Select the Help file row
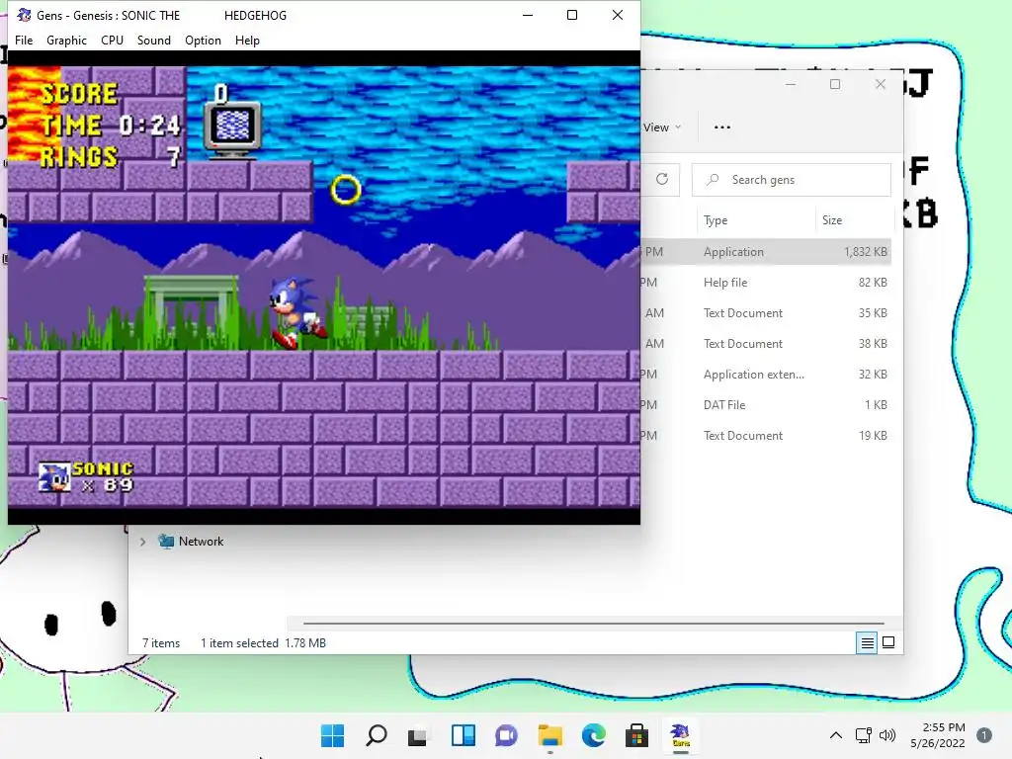This screenshot has height=759, width=1012. tap(766, 282)
